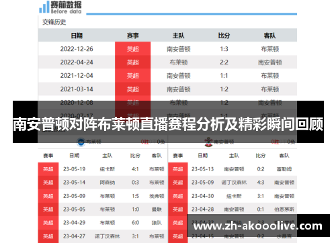Select the 0:3 score against 阿森纳
Image resolution: width=336 pixels, height=243 pixels.
(135, 183)
